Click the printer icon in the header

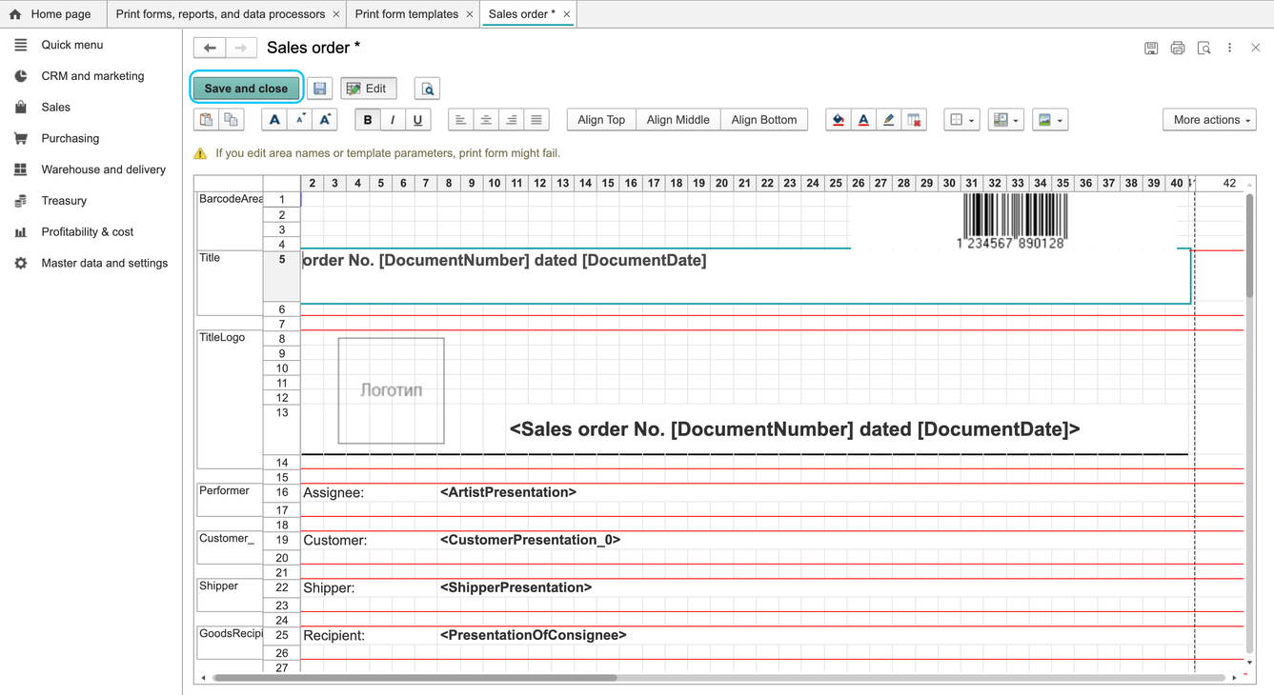(x=1178, y=48)
